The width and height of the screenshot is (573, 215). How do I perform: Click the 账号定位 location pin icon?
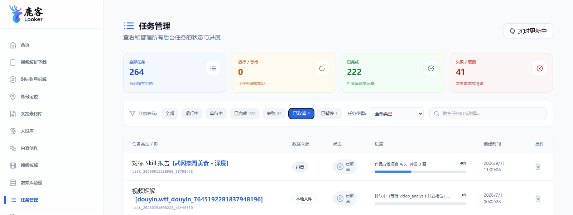coord(13,97)
